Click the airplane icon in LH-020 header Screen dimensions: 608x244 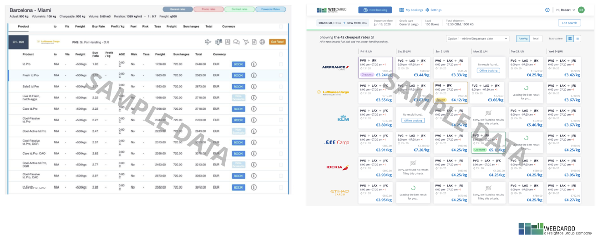pyautogui.click(x=208, y=42)
